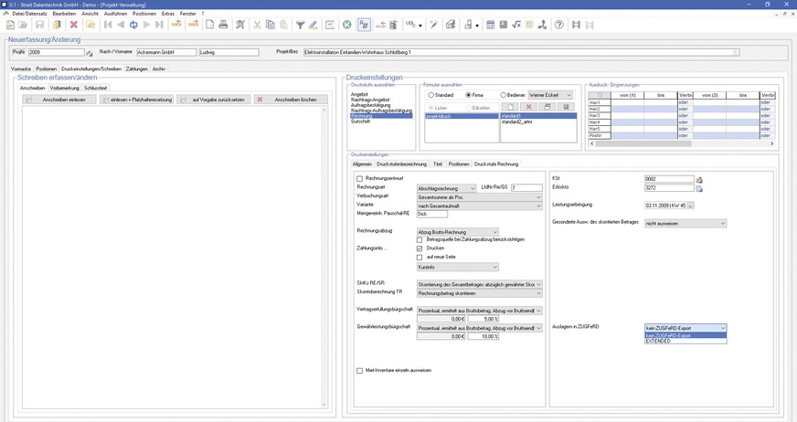
Task: Open help via question mark icon
Action: (x=558, y=25)
